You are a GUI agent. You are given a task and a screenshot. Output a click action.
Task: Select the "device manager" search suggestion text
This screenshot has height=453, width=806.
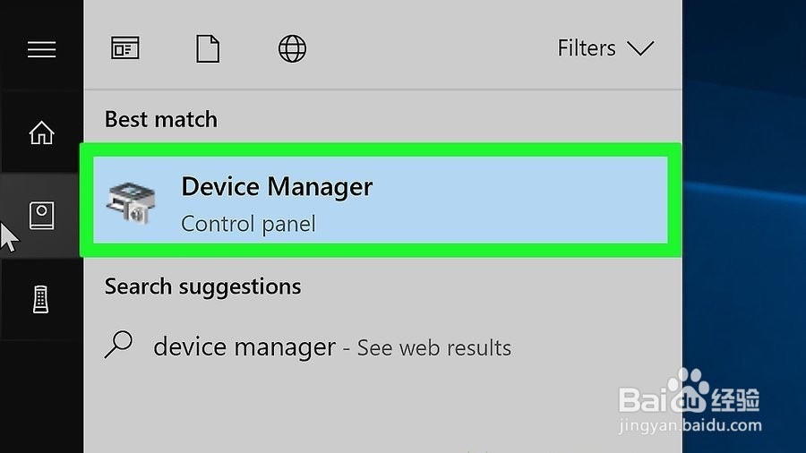(244, 346)
